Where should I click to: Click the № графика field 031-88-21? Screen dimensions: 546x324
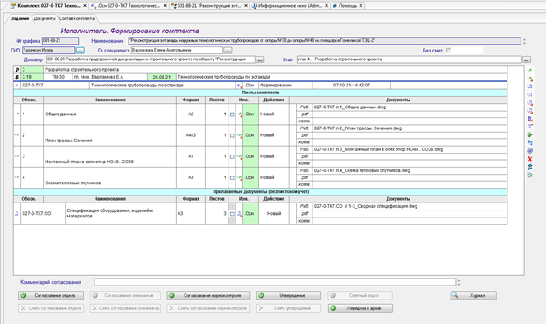pos(60,41)
